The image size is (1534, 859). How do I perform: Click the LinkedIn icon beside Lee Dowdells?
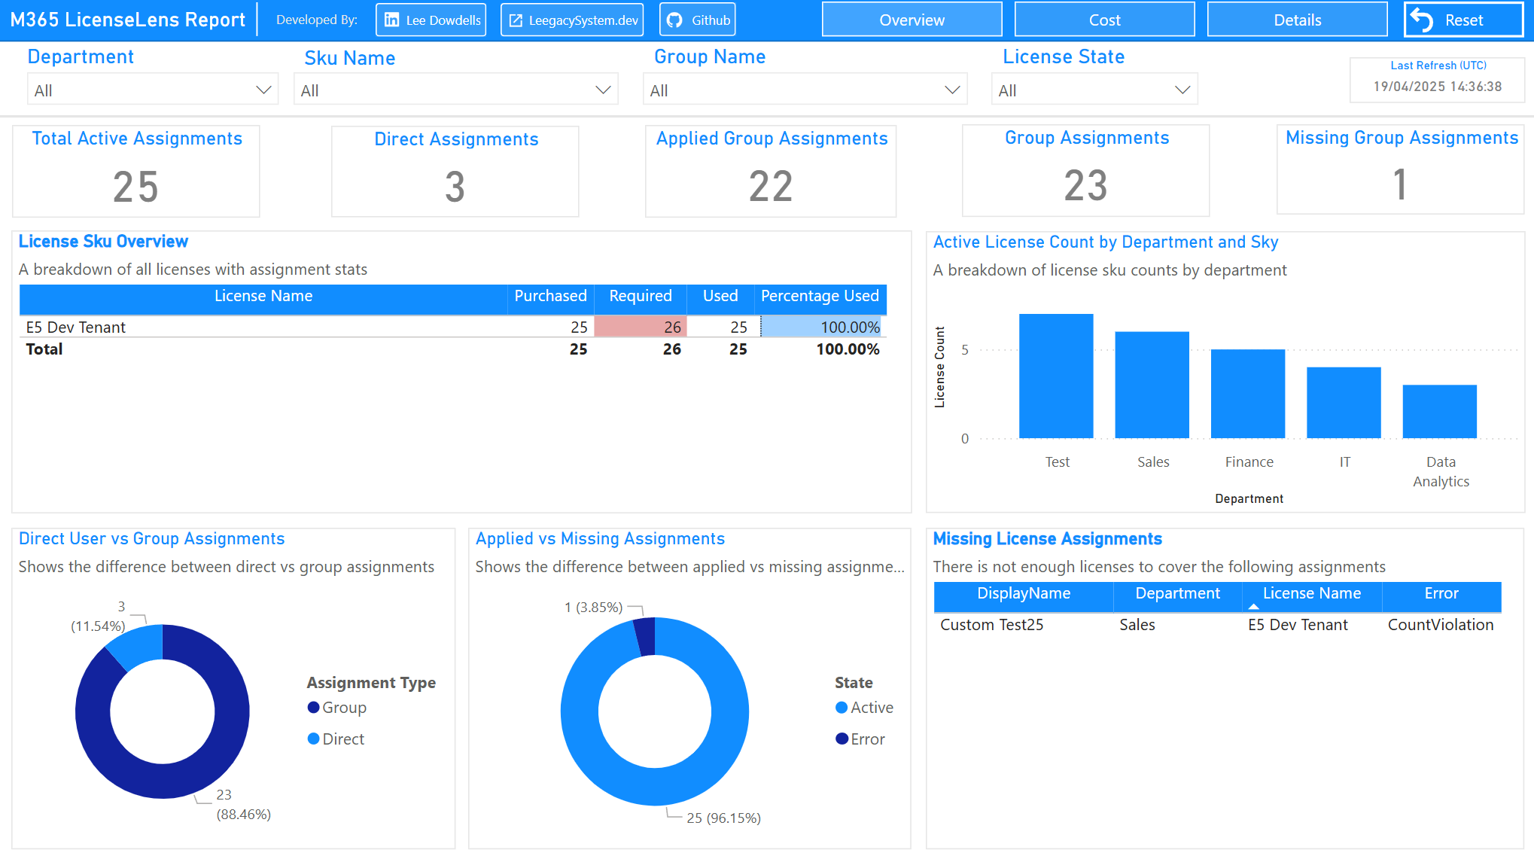point(391,20)
